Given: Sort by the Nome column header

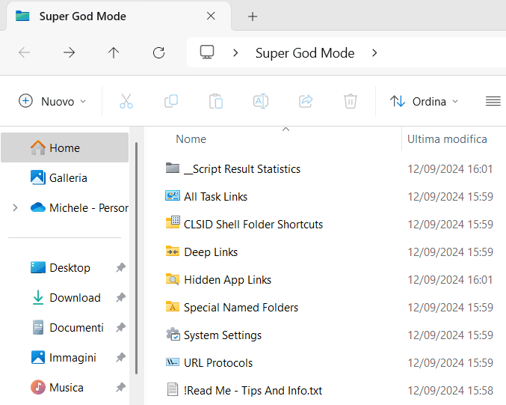Looking at the screenshot, I should [191, 139].
